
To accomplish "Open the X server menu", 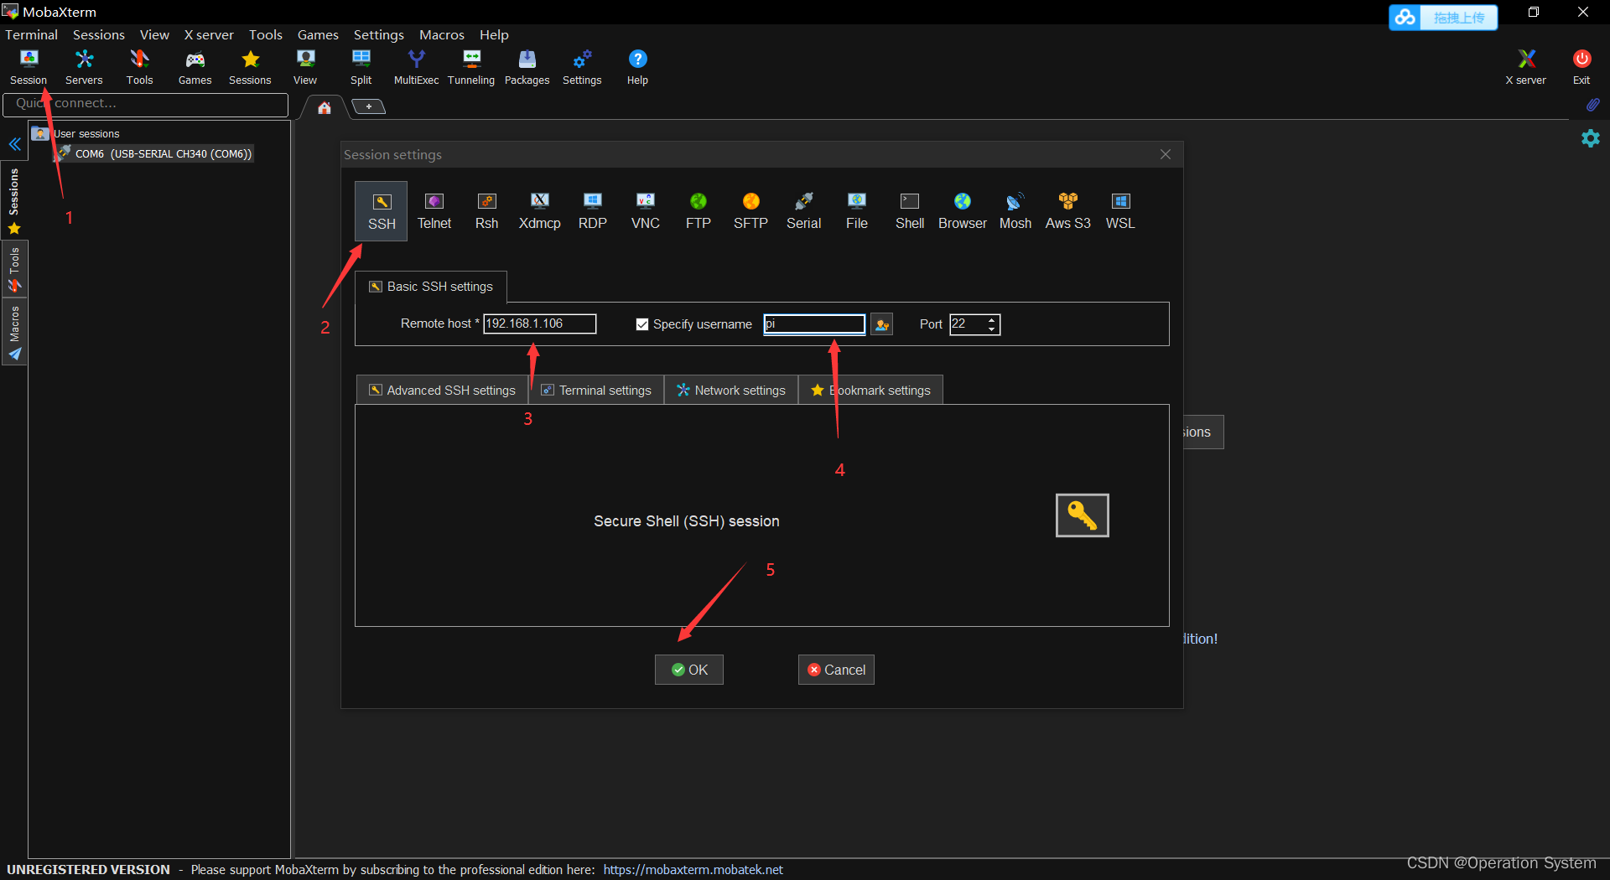I will (209, 34).
